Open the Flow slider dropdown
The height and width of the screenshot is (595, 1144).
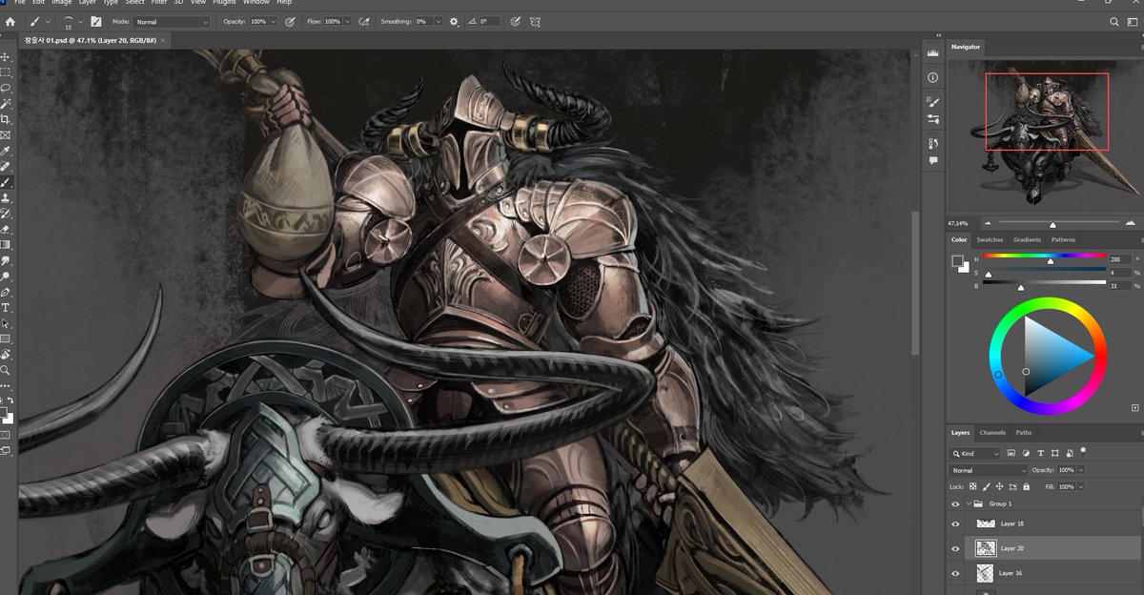tap(347, 21)
